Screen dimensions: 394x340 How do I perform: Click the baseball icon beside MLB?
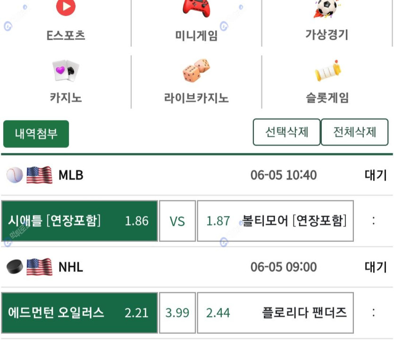(15, 175)
